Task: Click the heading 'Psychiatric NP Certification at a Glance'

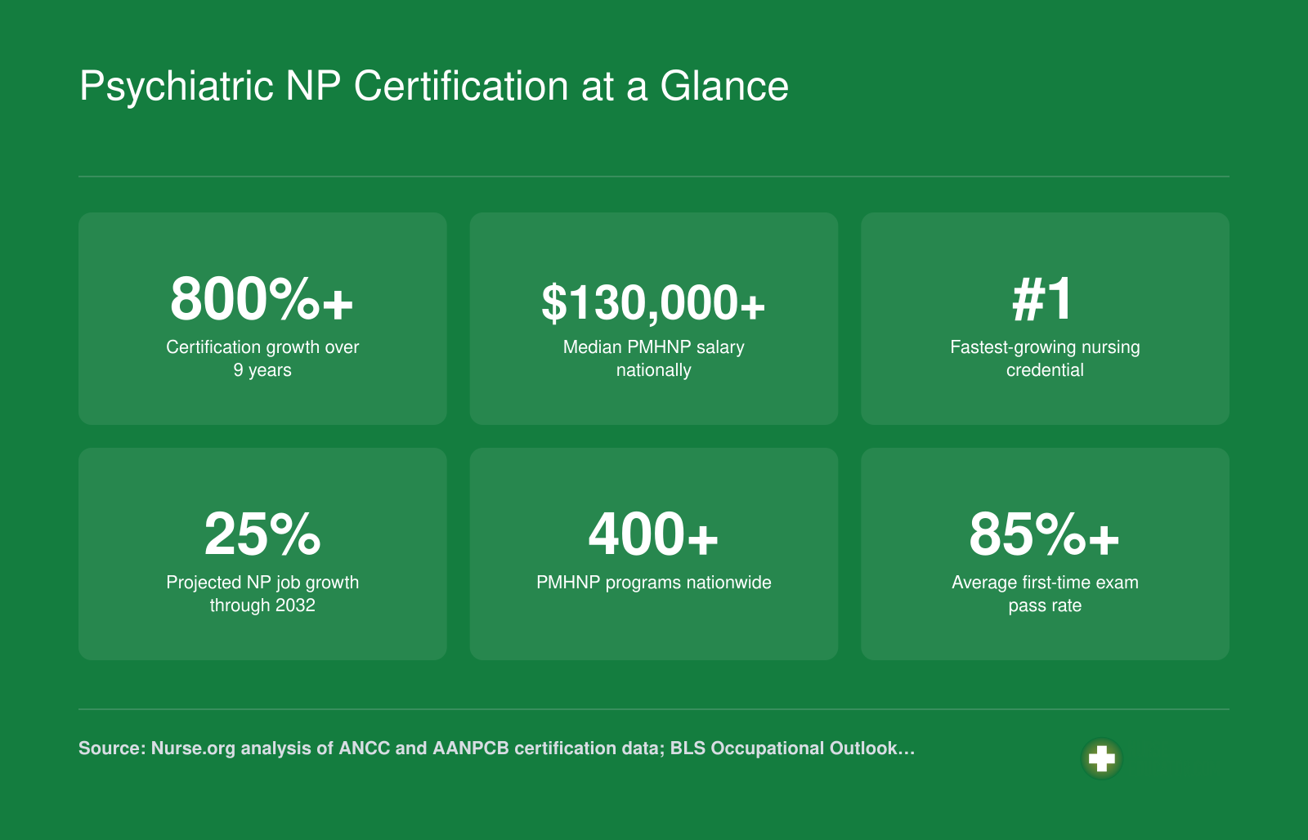Action: click(434, 87)
